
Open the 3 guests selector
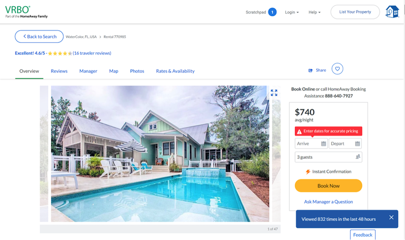coord(328,157)
